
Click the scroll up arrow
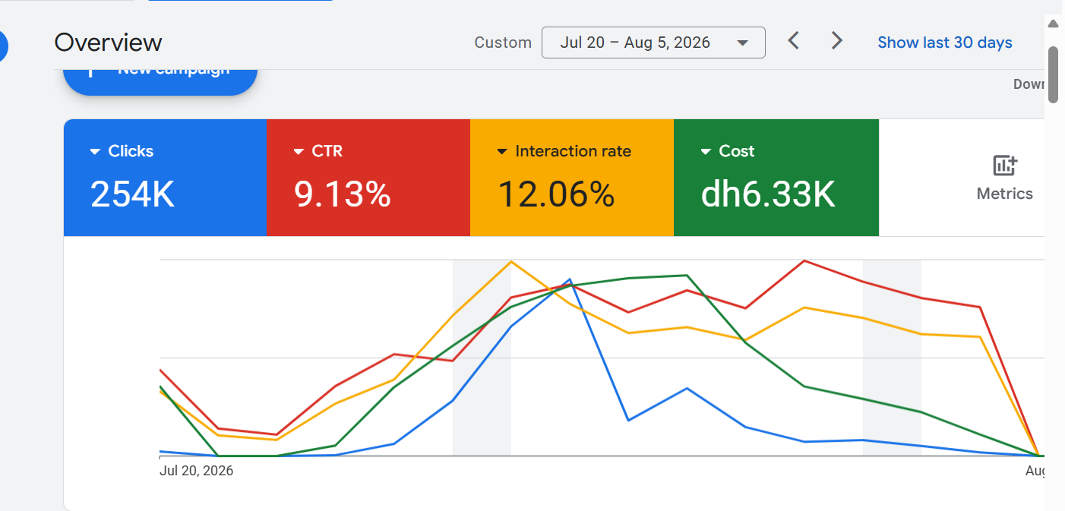(1053, 24)
